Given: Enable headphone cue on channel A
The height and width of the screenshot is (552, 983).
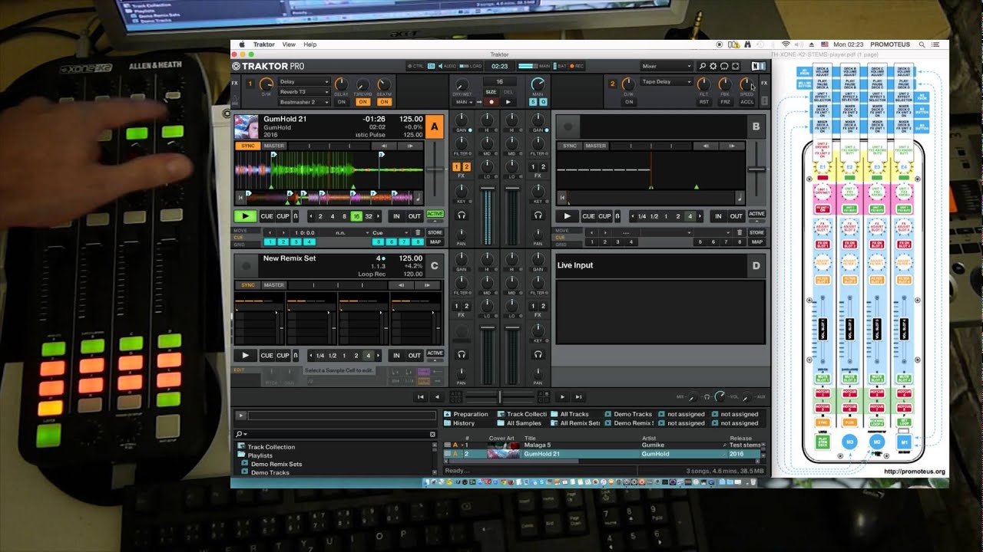Looking at the screenshot, I should (x=462, y=216).
